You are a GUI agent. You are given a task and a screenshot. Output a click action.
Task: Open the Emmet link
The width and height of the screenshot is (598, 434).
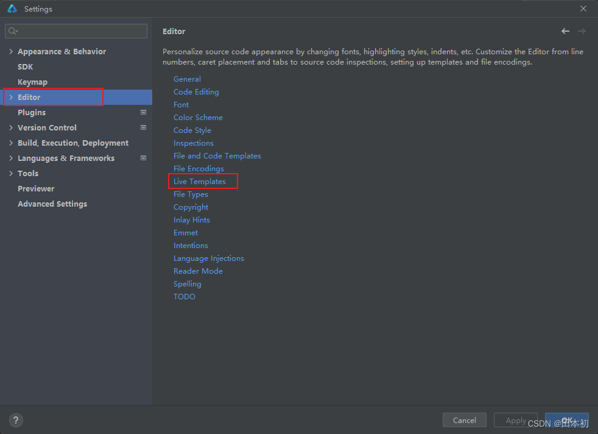[x=186, y=232]
